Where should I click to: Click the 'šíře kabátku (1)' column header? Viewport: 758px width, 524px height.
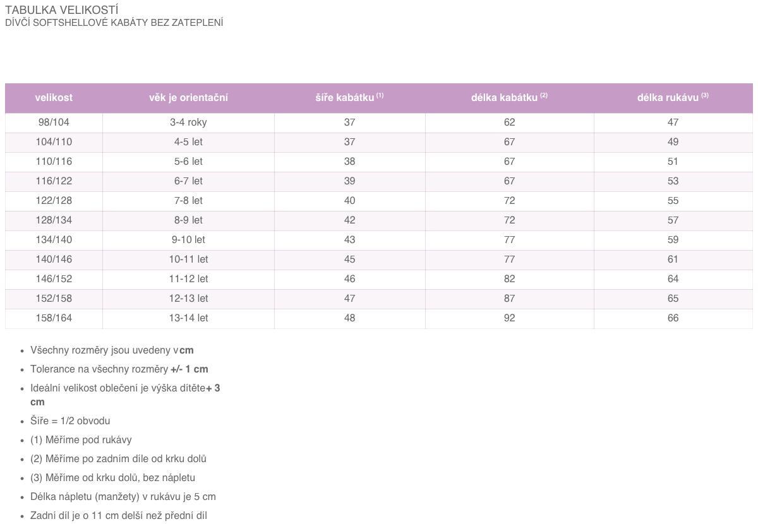(349, 98)
